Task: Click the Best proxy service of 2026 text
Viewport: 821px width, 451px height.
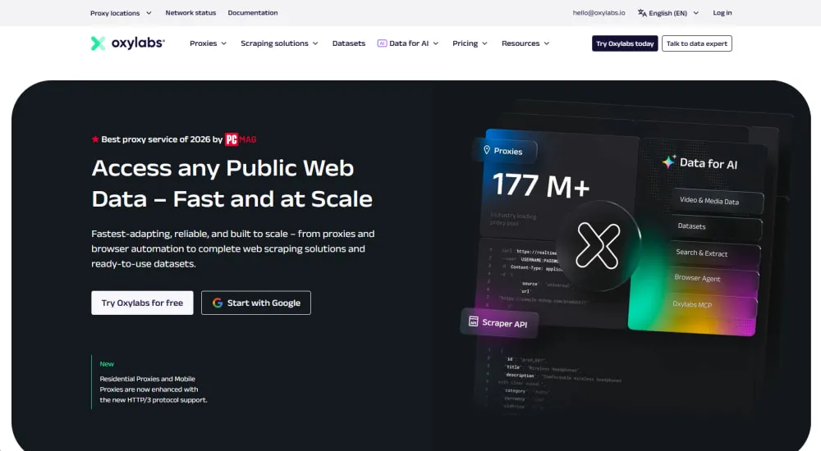Action: pyautogui.click(x=162, y=139)
